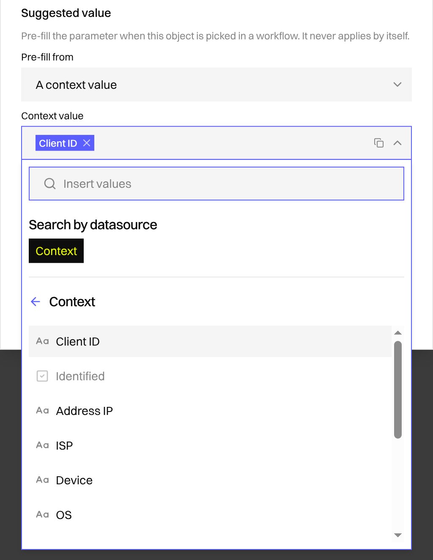
Task: Click the list scrollbar down arrow
Action: [x=398, y=535]
